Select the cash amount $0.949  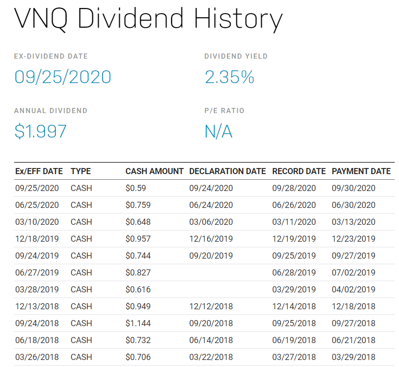click(x=138, y=306)
